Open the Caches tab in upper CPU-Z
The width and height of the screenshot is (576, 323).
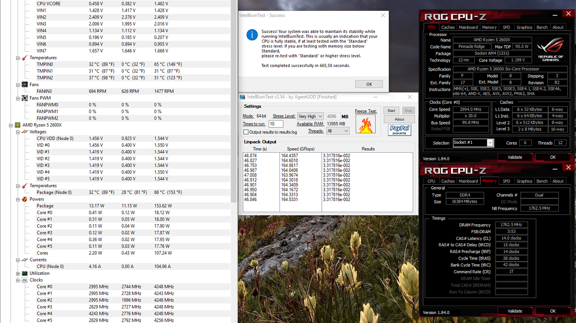[x=448, y=27]
